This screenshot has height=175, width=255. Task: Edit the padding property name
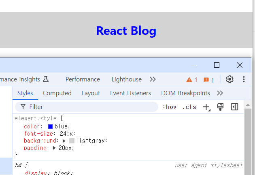click(35, 148)
